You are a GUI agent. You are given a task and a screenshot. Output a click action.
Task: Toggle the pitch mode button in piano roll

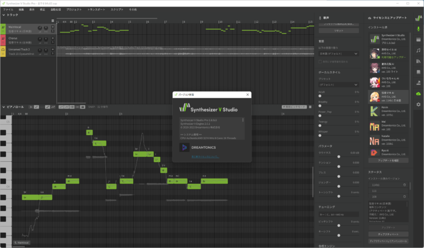294,107
